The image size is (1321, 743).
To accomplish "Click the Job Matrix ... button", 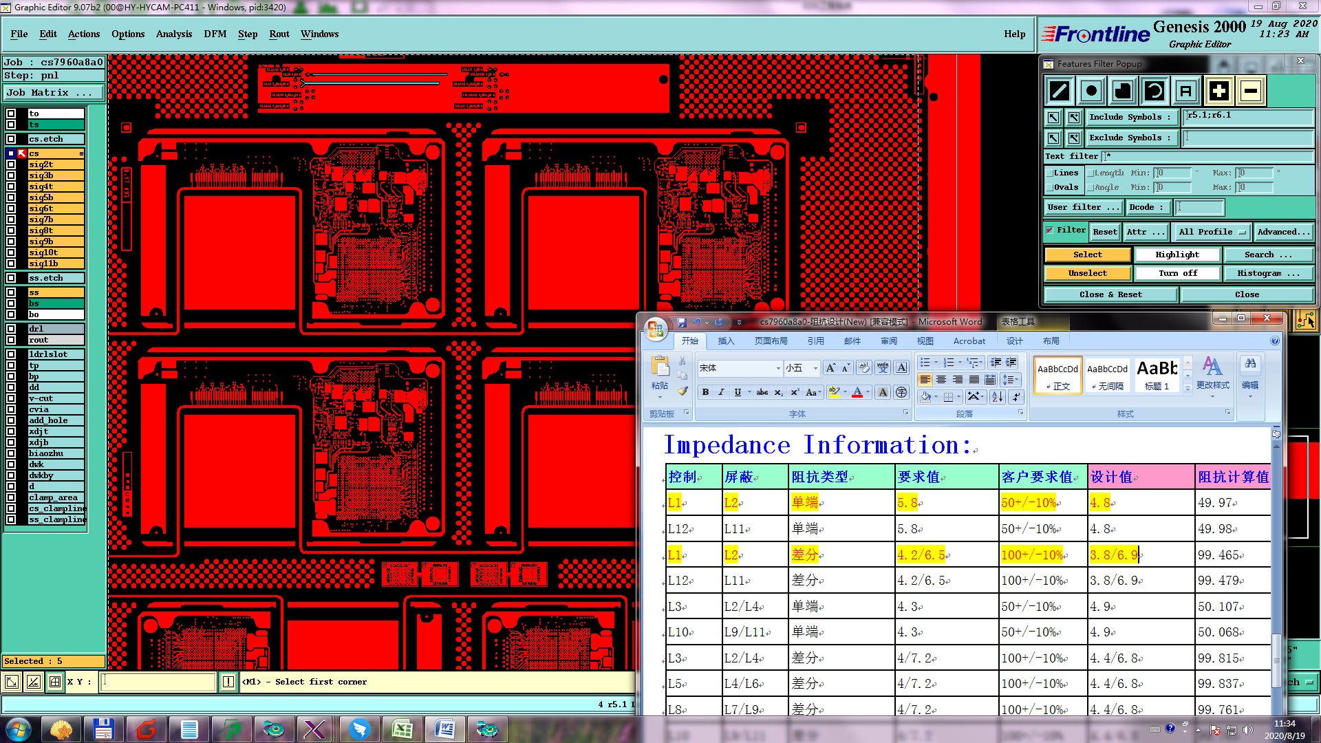I will (x=54, y=93).
